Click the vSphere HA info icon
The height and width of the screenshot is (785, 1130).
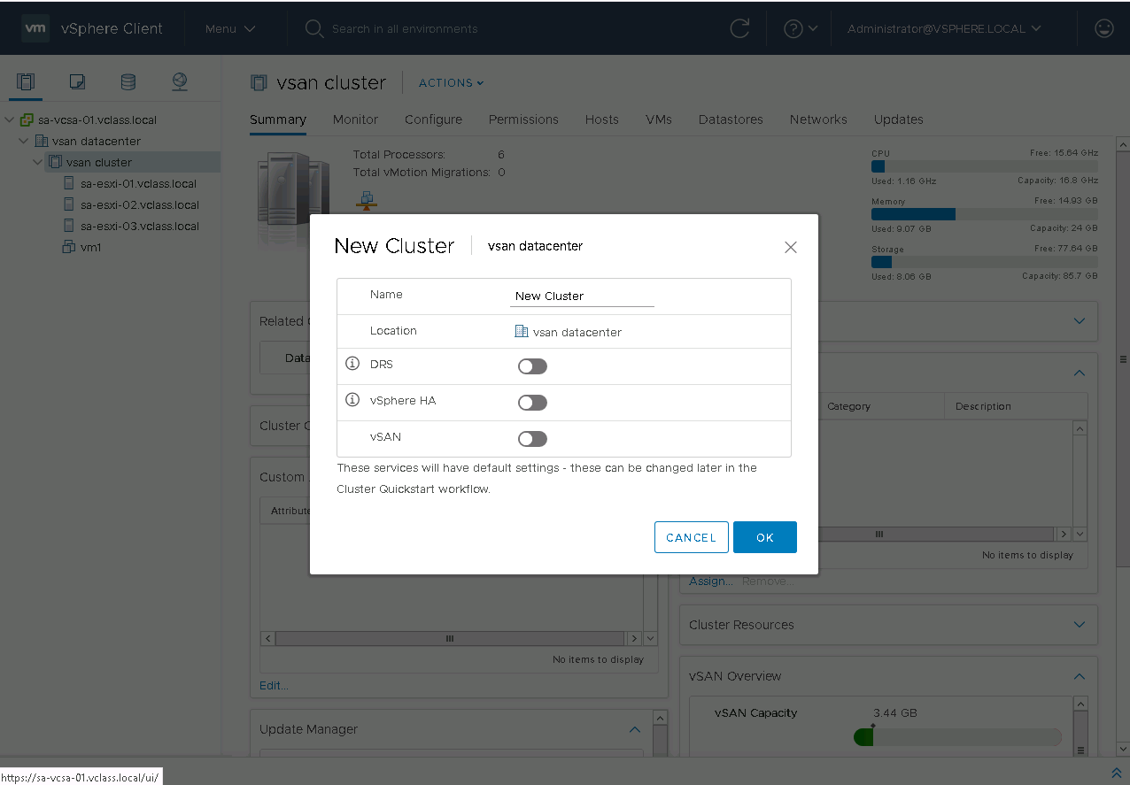352,400
